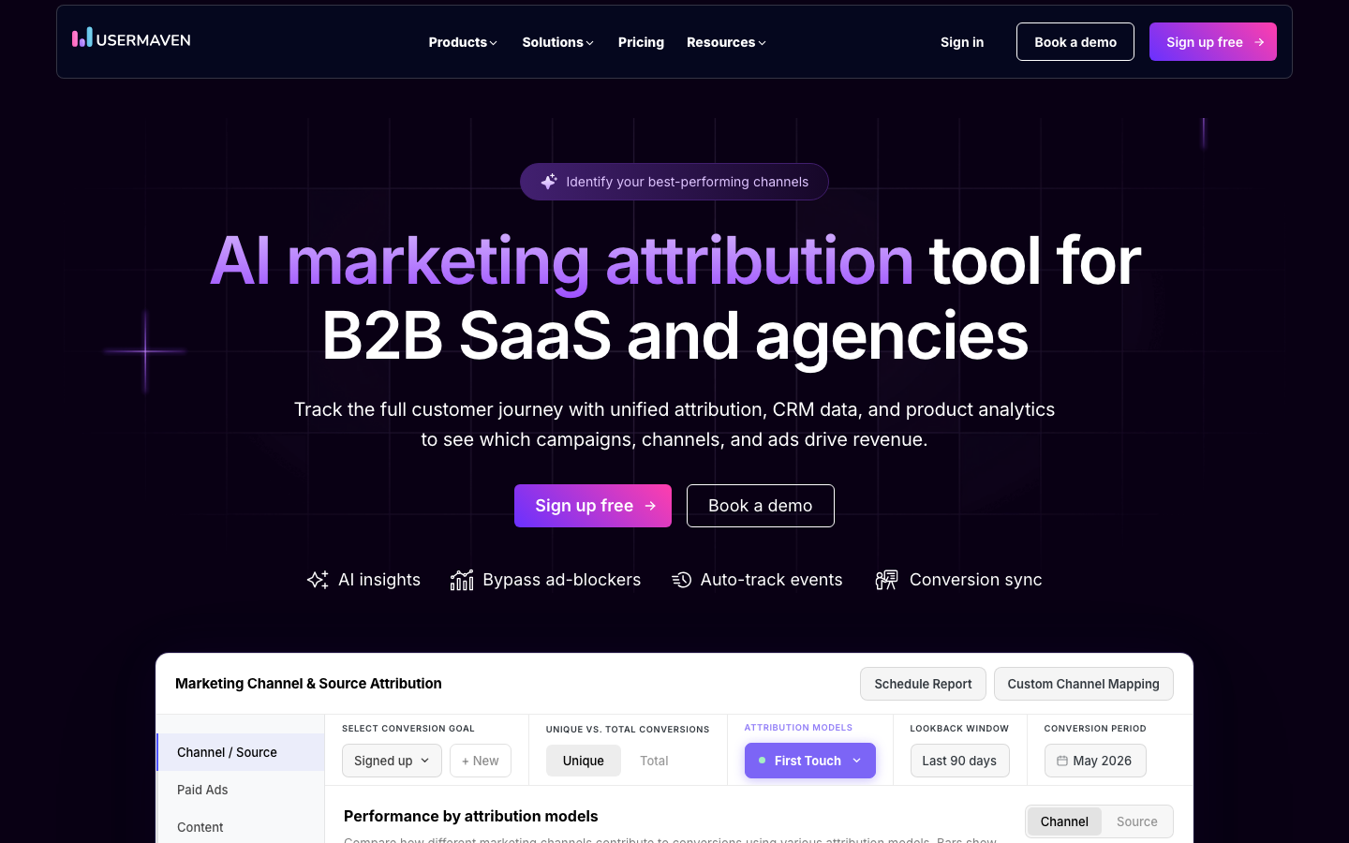The width and height of the screenshot is (1349, 843).
Task: Click Book a demo in the navbar
Action: coord(1075,42)
